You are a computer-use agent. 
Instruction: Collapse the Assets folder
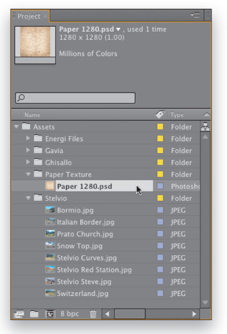click(17, 127)
